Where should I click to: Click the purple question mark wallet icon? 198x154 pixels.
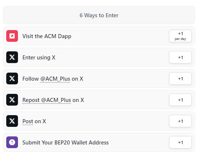[x=12, y=142]
